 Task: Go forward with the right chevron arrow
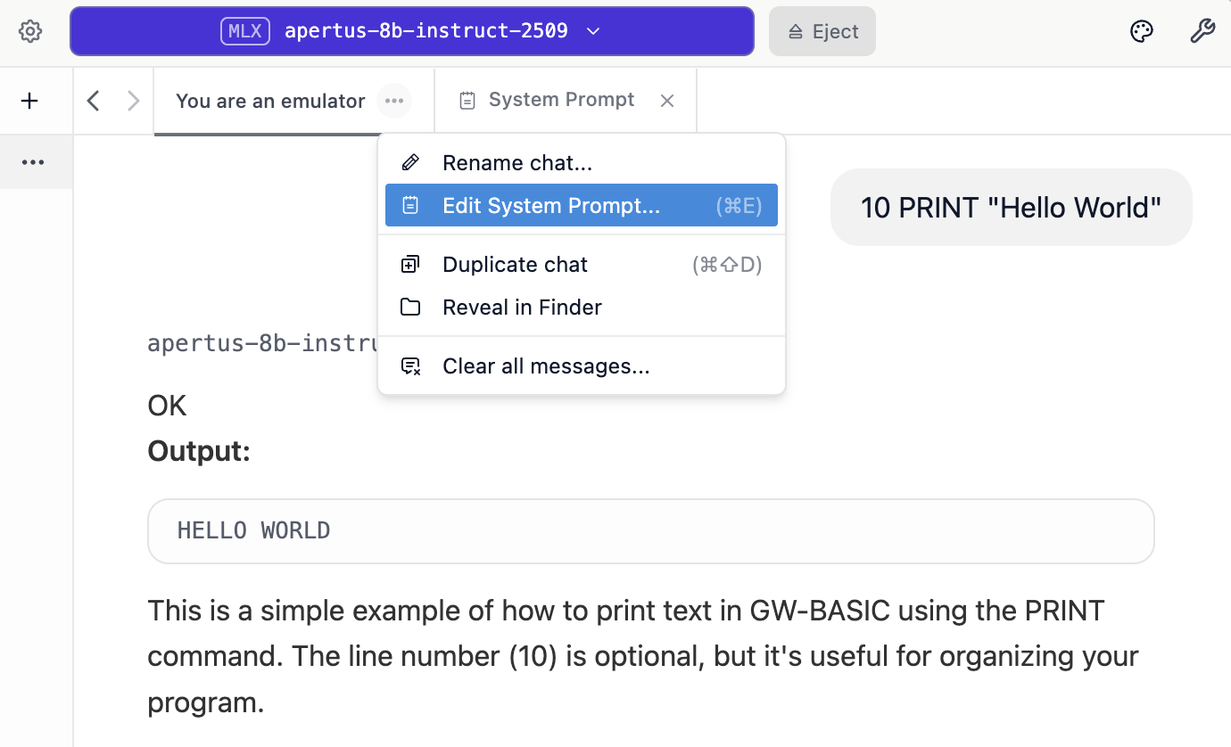[134, 101]
